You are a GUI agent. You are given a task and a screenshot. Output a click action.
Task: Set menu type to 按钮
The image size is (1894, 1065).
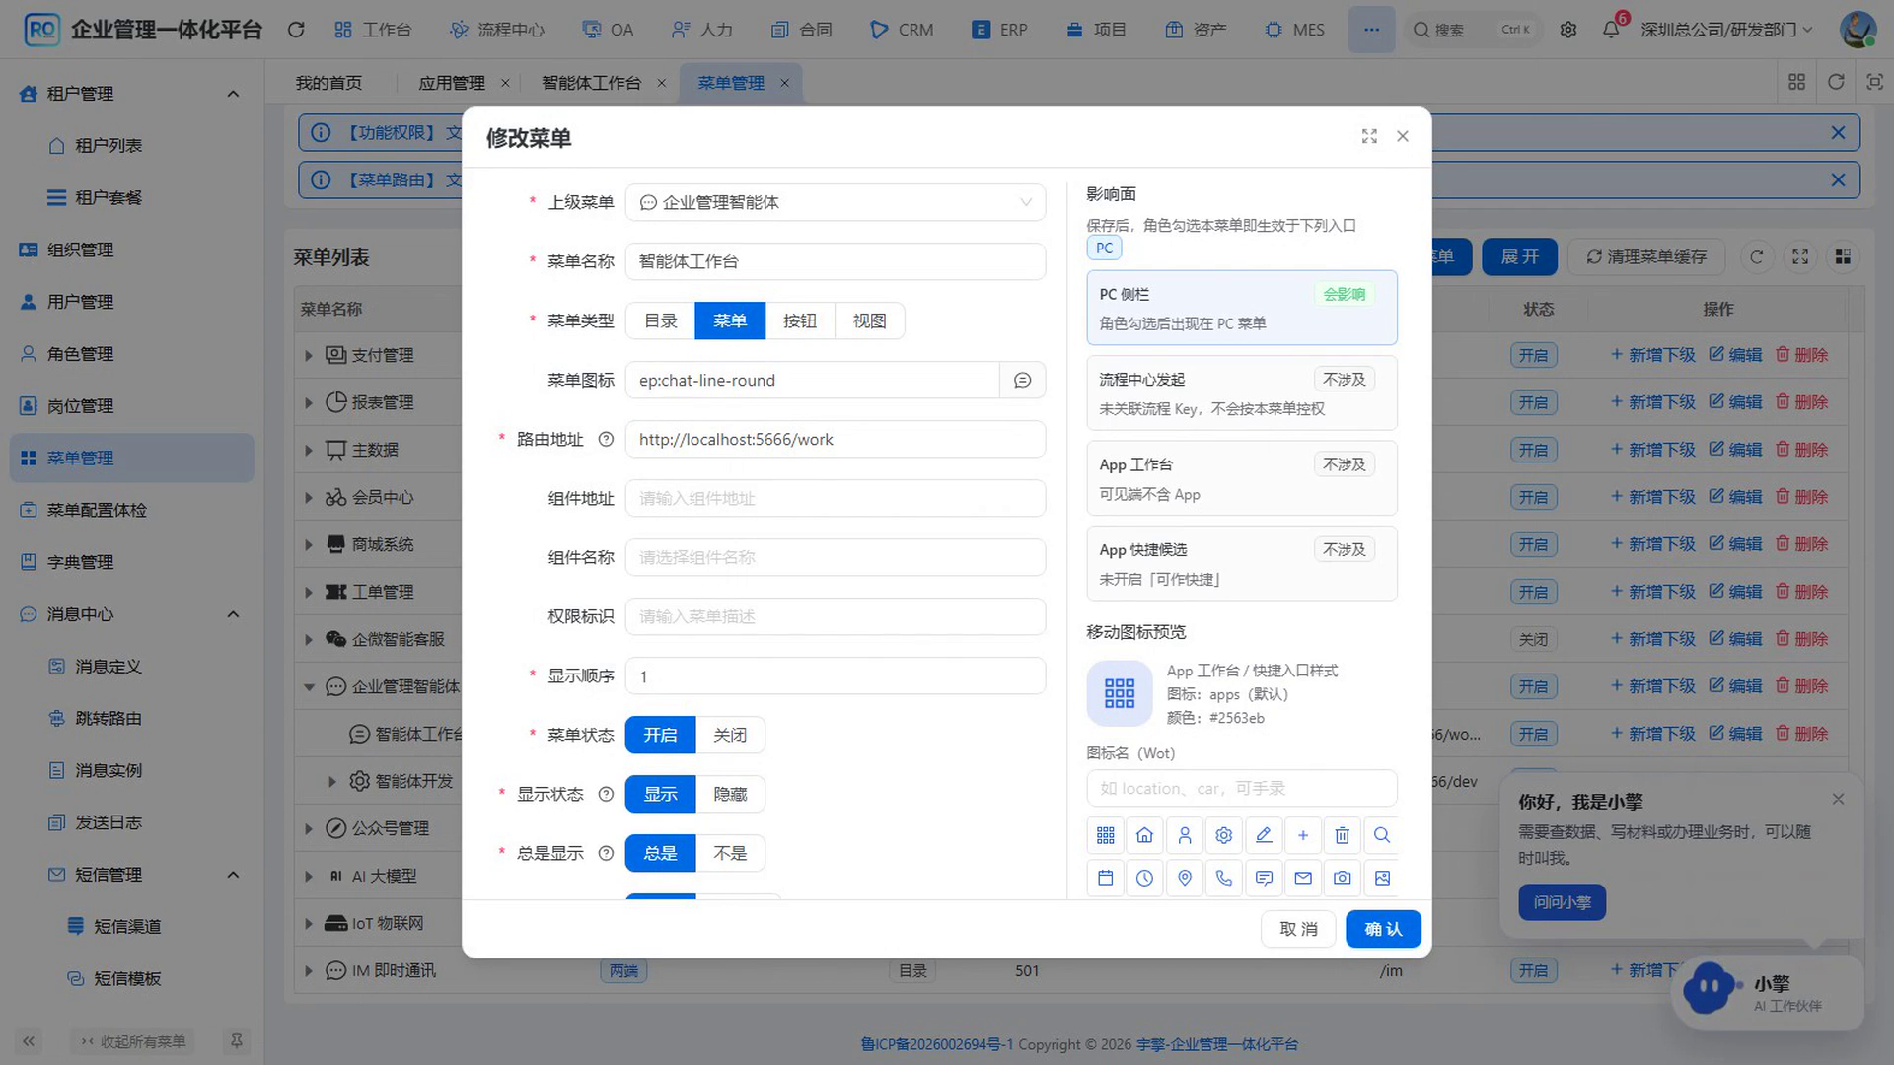(799, 320)
